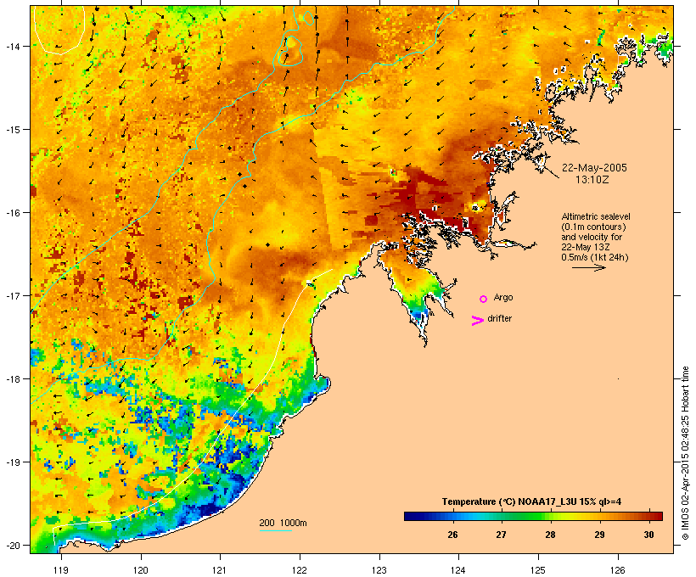Click the '(0.1m contours)' caption line
The height and width of the screenshot is (577, 696).
pyautogui.click(x=593, y=227)
